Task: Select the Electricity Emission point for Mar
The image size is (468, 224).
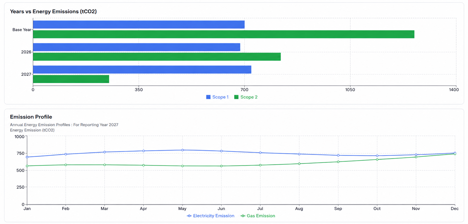Action: pos(105,152)
